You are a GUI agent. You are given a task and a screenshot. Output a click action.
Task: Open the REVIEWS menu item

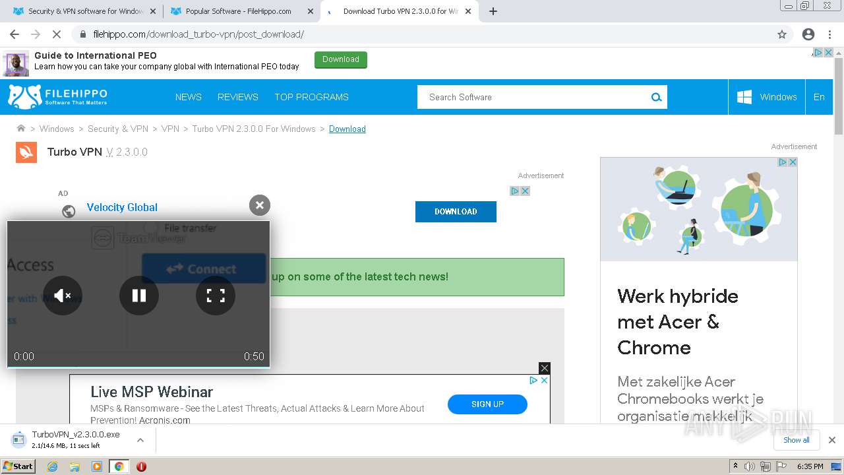point(238,97)
